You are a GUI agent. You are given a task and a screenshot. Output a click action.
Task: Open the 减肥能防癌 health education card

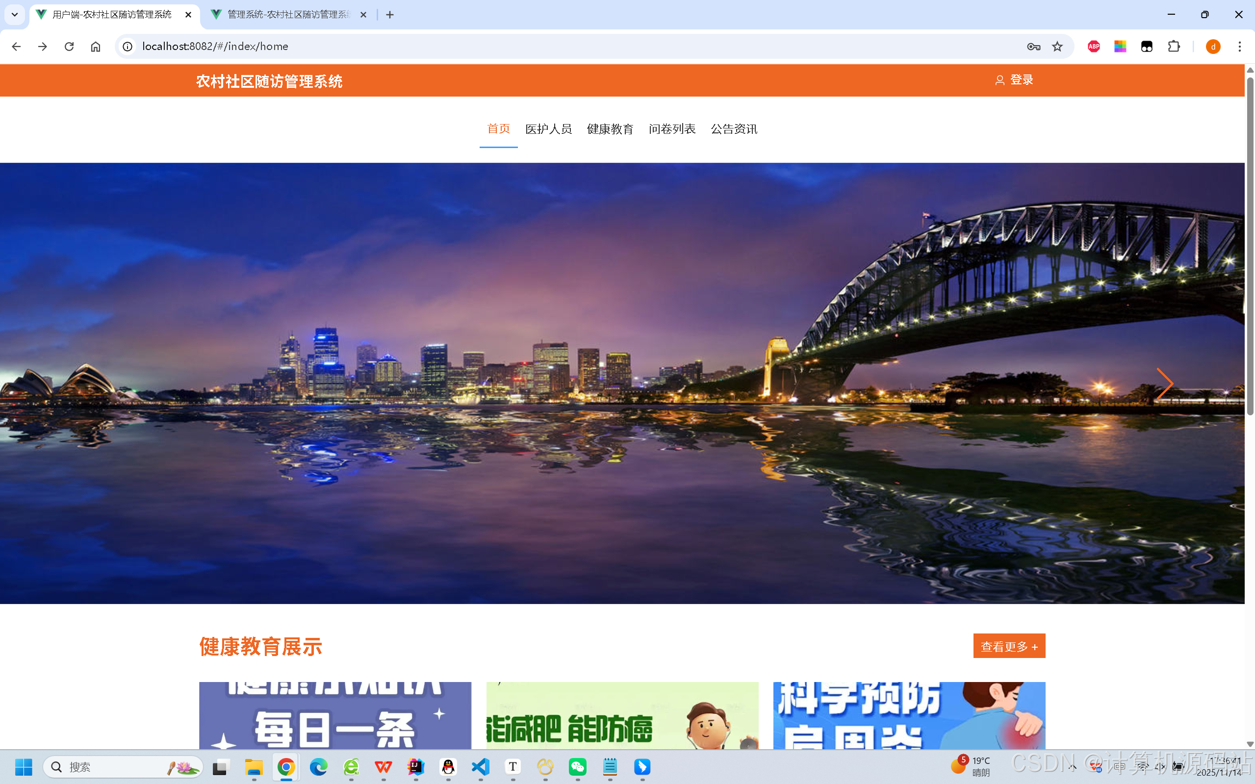tap(622, 715)
